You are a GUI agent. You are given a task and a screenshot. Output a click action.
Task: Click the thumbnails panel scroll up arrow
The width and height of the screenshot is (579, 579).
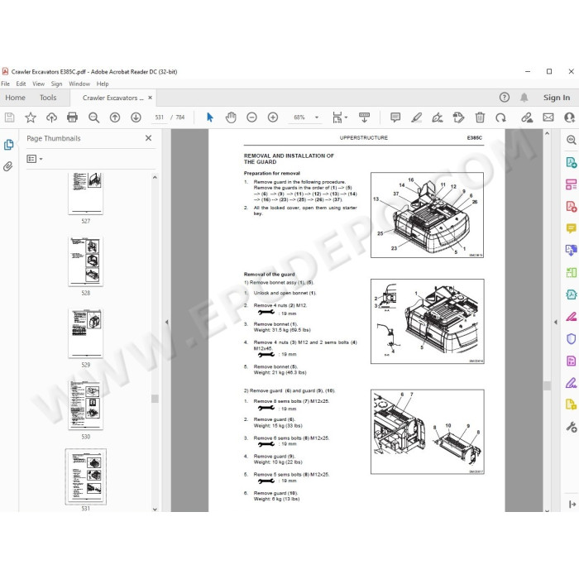point(156,178)
